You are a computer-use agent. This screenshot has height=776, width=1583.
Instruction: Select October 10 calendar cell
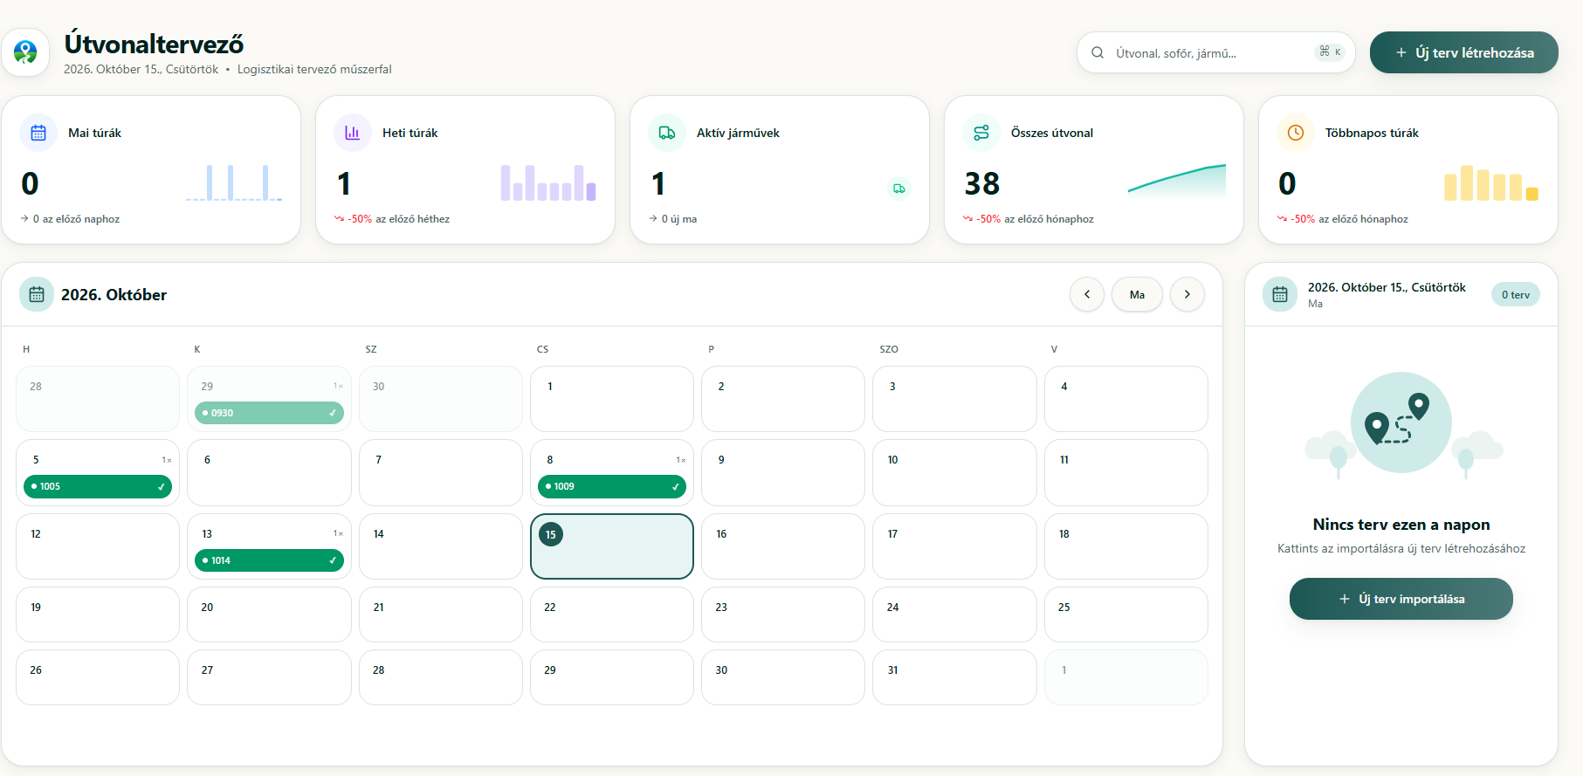pyautogui.click(x=954, y=472)
